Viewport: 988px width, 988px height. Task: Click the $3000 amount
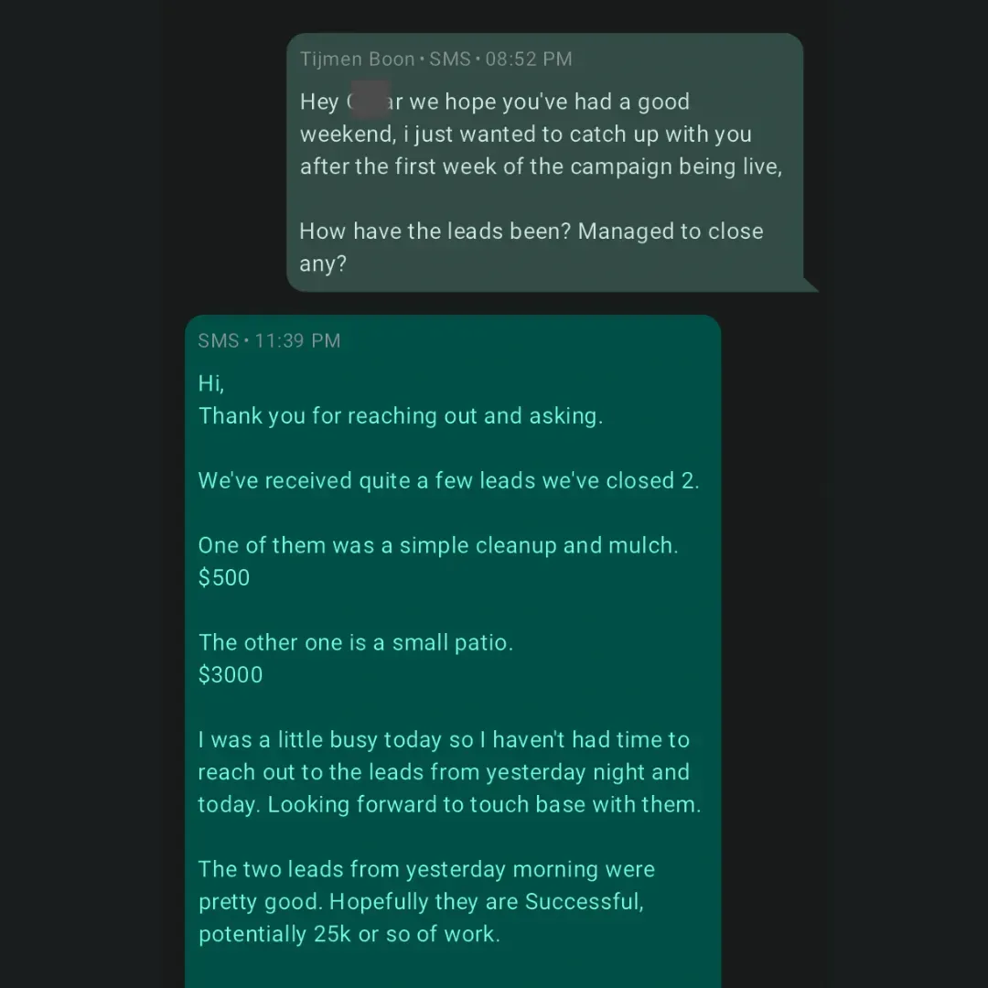point(231,675)
